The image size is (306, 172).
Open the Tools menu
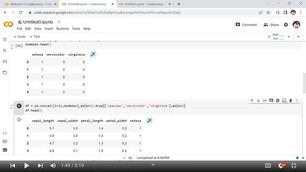coord(76,29)
